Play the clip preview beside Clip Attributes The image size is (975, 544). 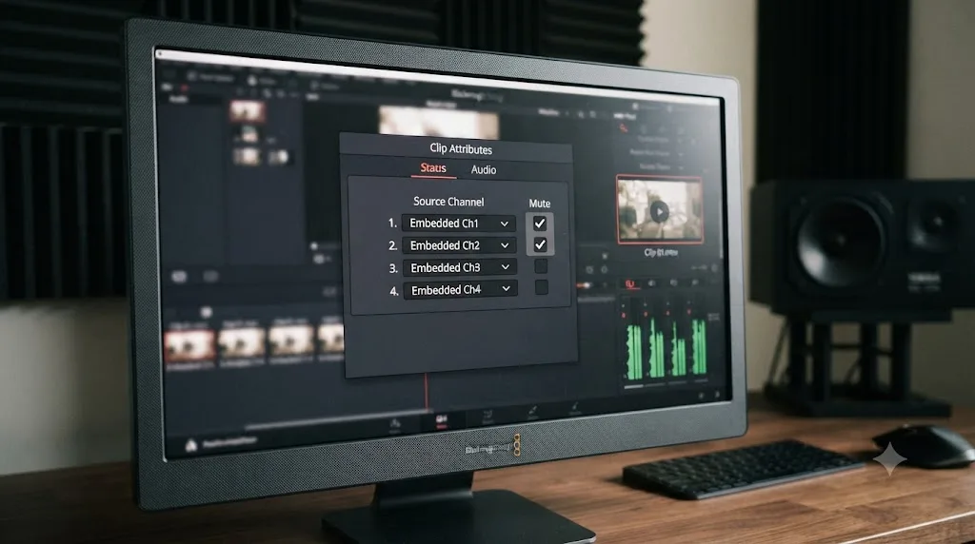pos(659,212)
